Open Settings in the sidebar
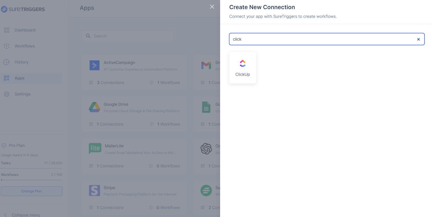The width and height of the screenshot is (432, 217). pos(32,94)
